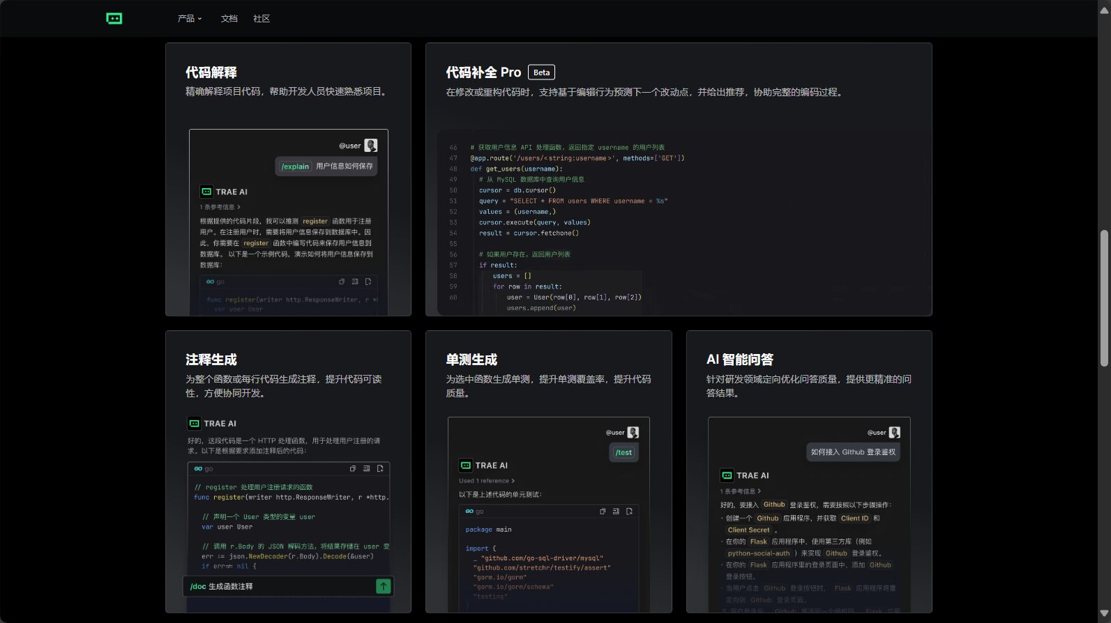Click the /doc 生成函数注释 input box
This screenshot has height=623, width=1111.
288,586
